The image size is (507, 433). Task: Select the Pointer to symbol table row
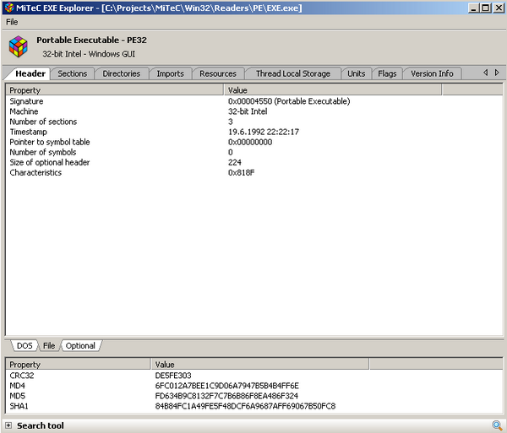pyautogui.click(x=253, y=142)
